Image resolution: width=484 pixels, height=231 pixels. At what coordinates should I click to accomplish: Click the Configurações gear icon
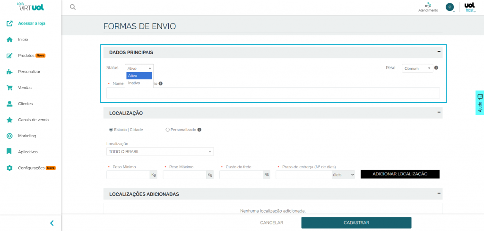[9, 168]
